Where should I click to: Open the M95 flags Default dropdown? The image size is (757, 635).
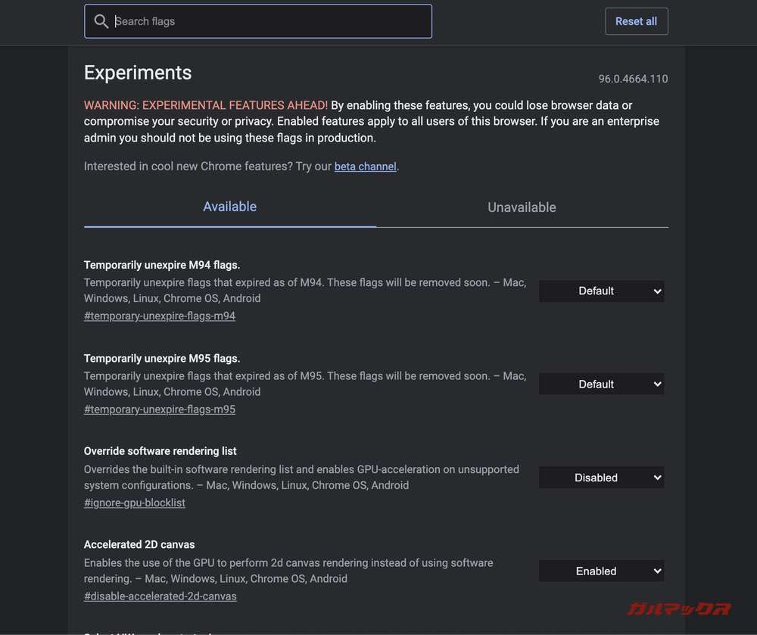pos(601,384)
